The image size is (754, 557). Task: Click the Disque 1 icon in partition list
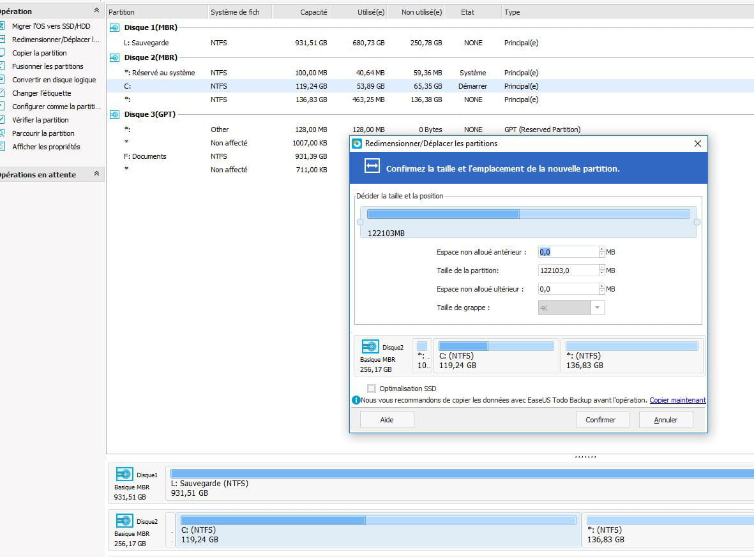(114, 28)
